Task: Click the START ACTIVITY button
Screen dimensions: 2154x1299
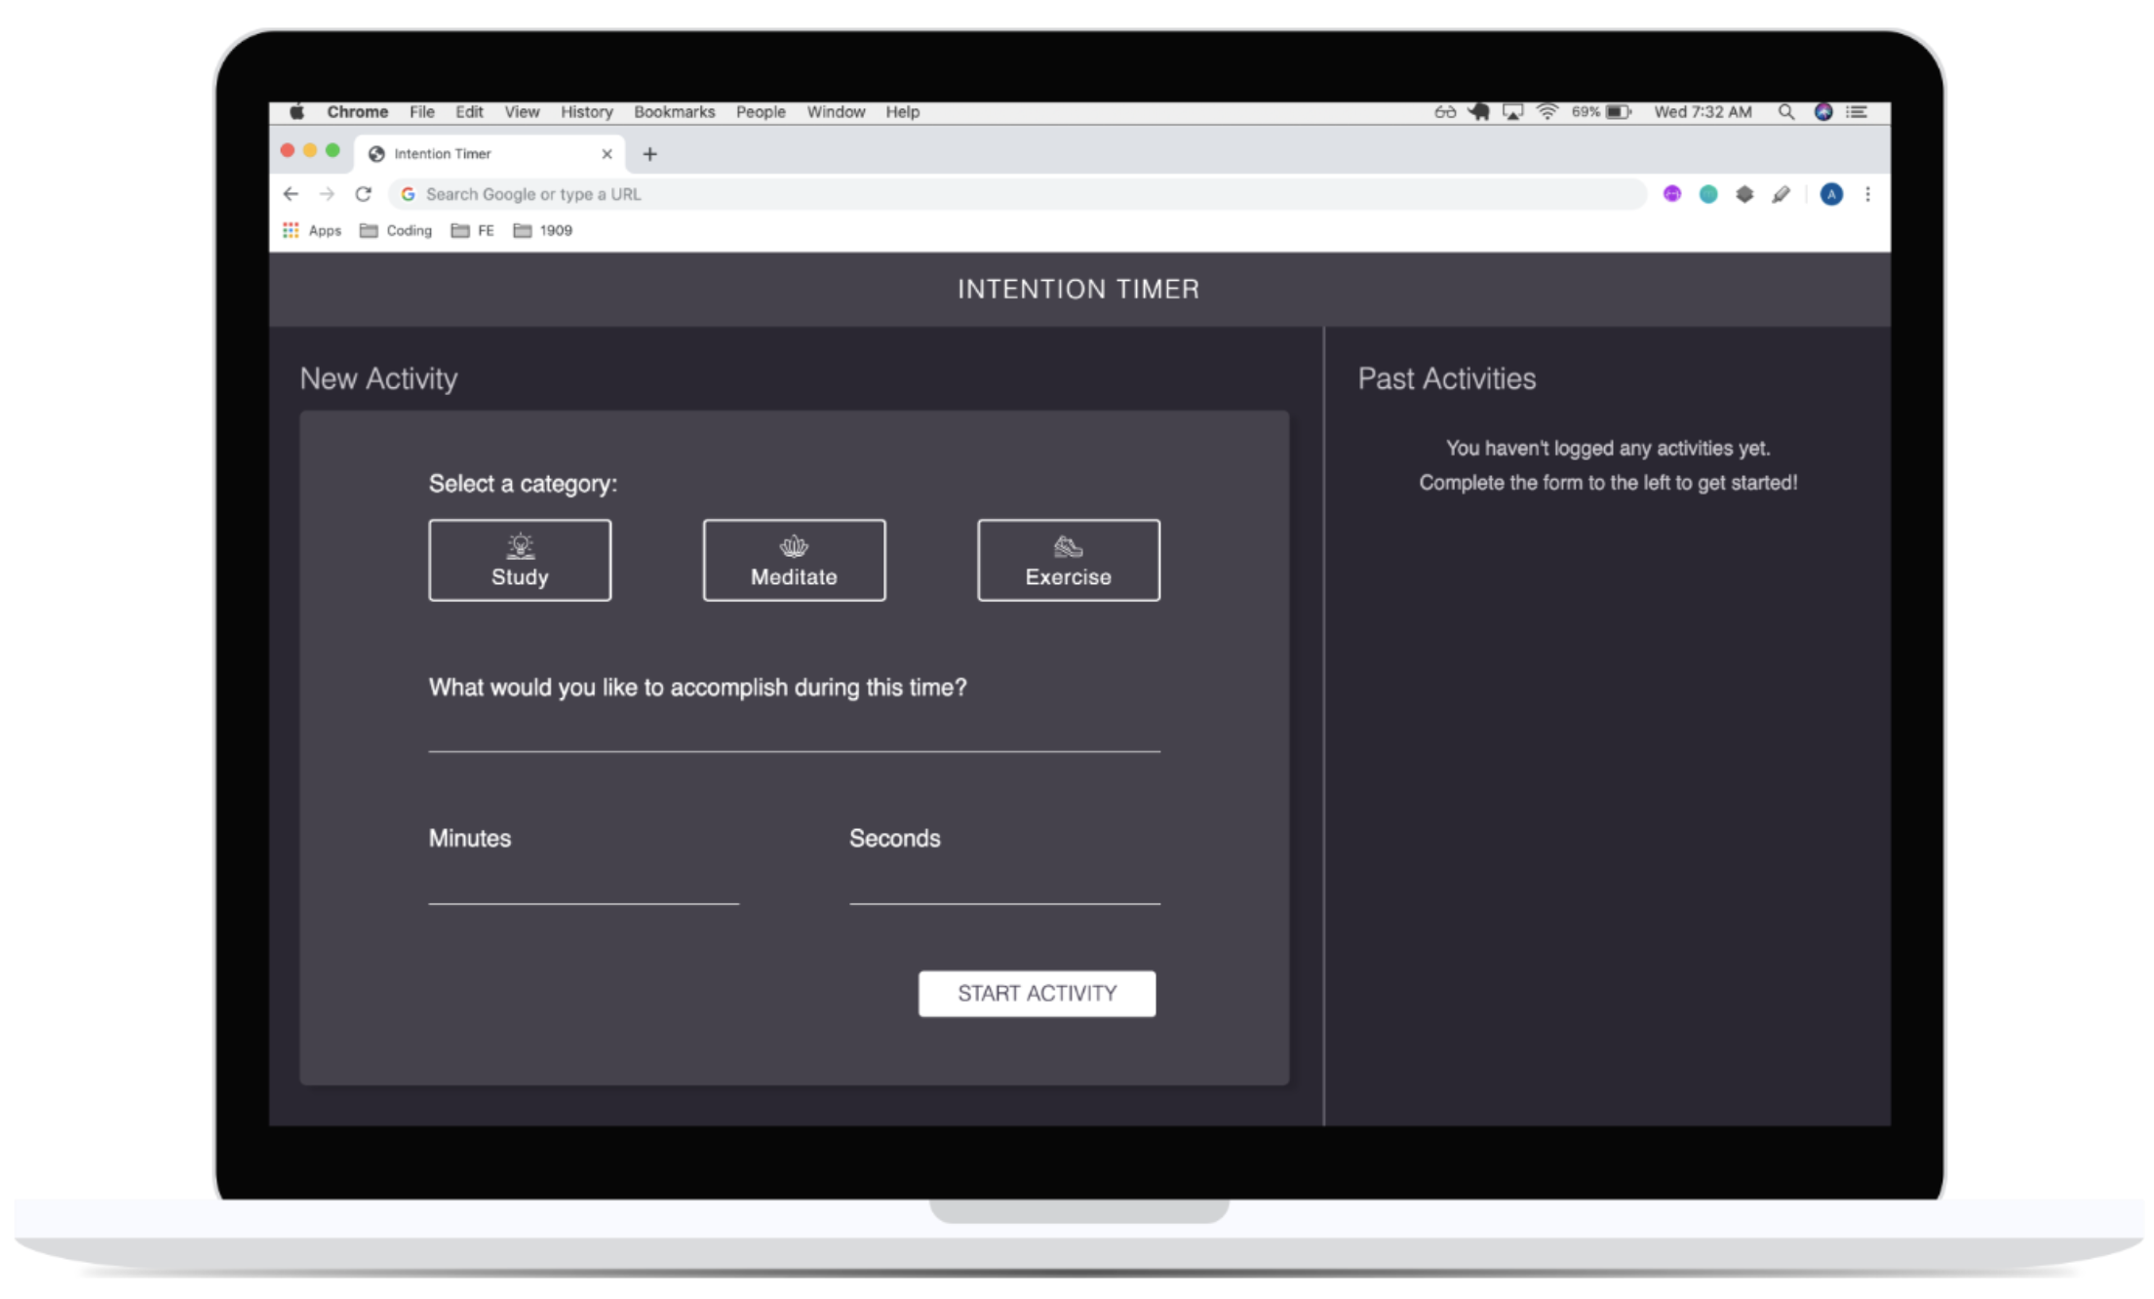Action: [x=1037, y=993]
